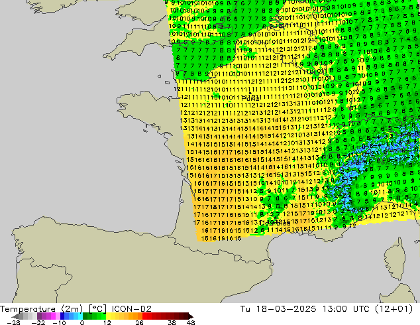Select the dark blue swatch above -10

pyautogui.click(x=62, y=316)
